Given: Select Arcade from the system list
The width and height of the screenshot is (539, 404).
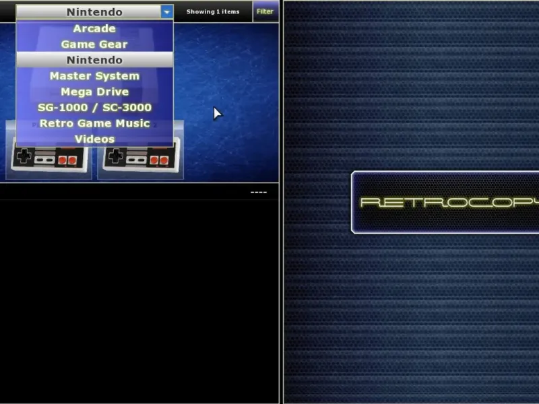Looking at the screenshot, I should pos(94,28).
